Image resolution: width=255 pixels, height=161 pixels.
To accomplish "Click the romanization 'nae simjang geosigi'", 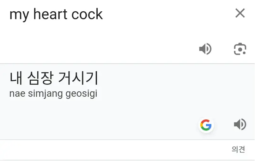I will coord(53,94).
